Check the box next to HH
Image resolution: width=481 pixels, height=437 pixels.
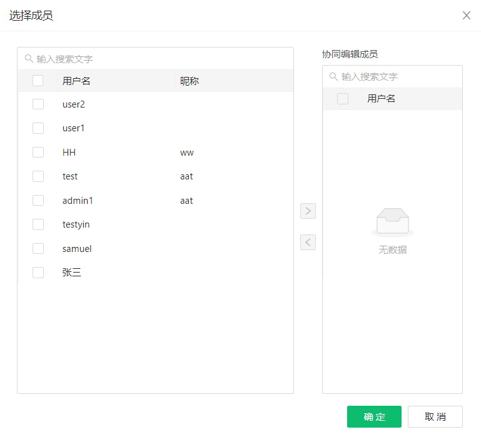click(x=38, y=153)
